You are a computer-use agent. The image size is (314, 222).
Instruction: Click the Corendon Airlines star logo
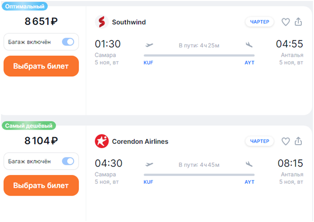(x=102, y=141)
